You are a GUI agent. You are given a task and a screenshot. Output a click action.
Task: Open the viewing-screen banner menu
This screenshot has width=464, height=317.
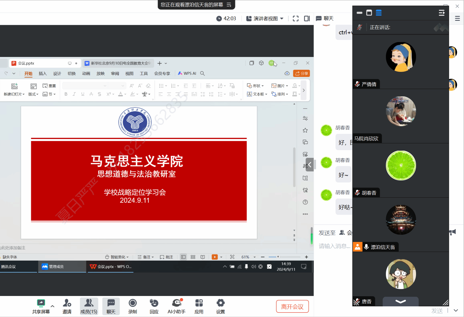229,5
